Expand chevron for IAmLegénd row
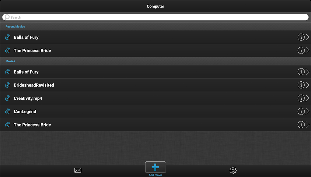This screenshot has width=311, height=177. (307, 112)
